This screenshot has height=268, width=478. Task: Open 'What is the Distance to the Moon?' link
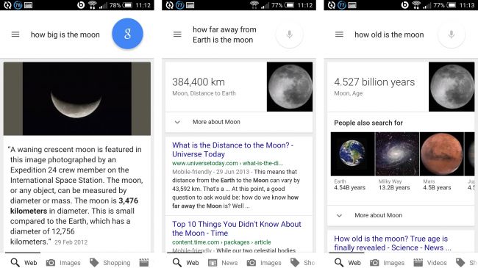coord(232,150)
